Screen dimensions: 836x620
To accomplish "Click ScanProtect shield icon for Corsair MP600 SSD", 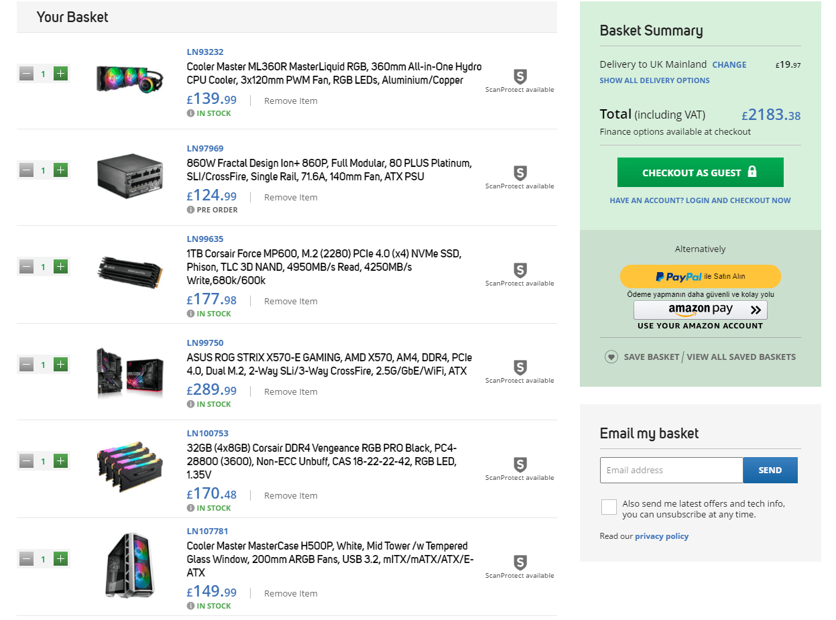I will click(520, 270).
